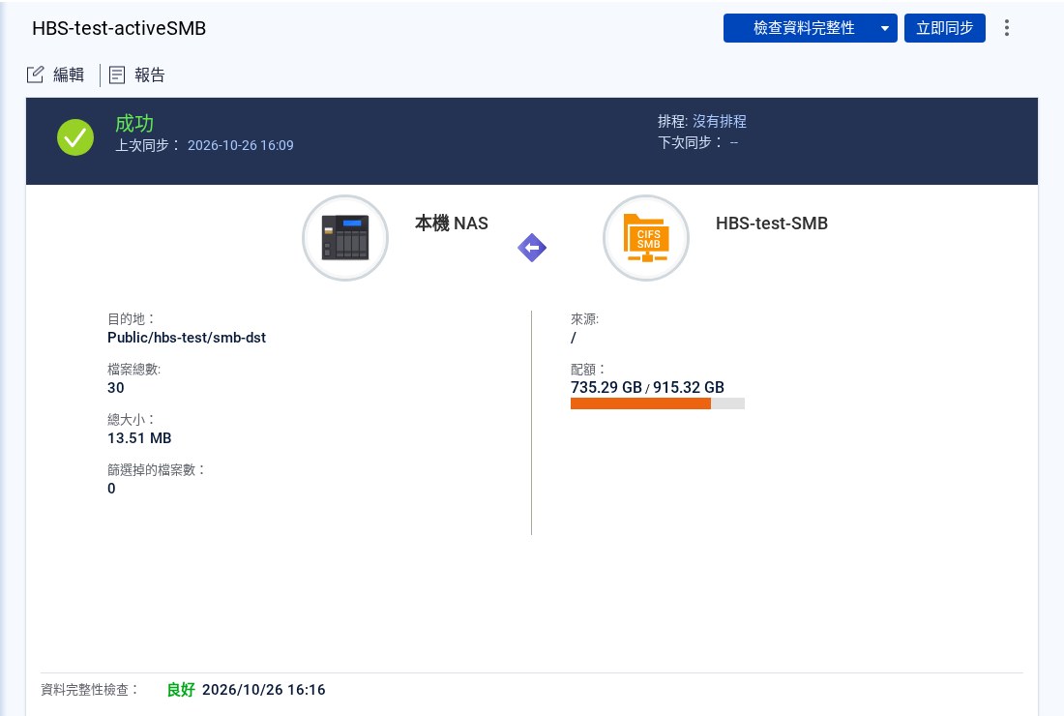This screenshot has width=1064, height=716.
Task: Click the quota usage progress bar
Action: coord(658,403)
